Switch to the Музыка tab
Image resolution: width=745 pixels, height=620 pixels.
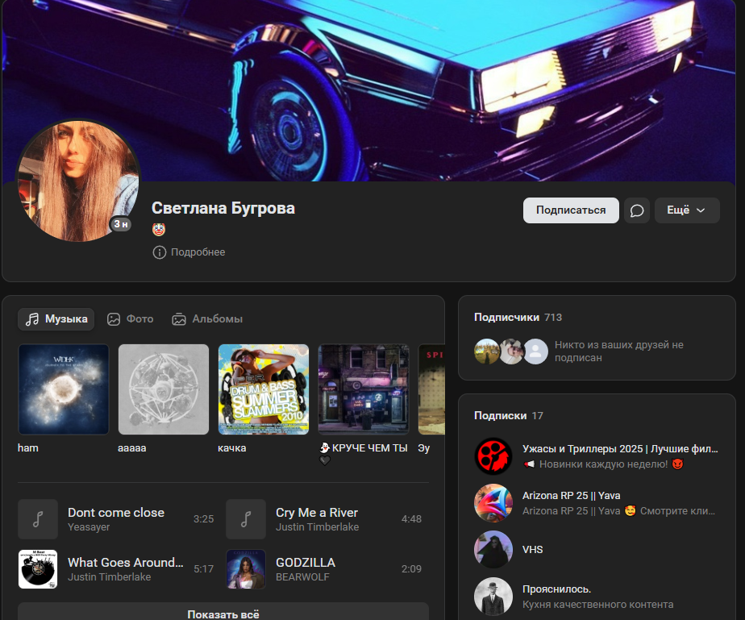click(56, 318)
